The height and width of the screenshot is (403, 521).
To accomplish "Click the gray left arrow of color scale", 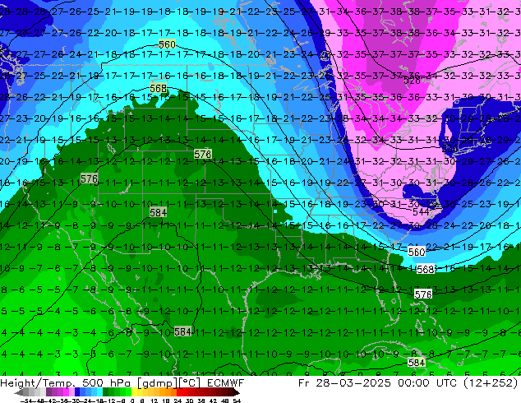I will tap(19, 392).
